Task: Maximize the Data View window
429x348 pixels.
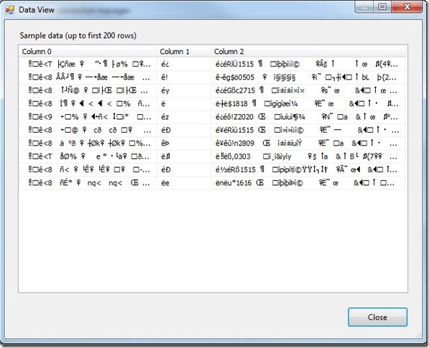Action: (x=382, y=7)
